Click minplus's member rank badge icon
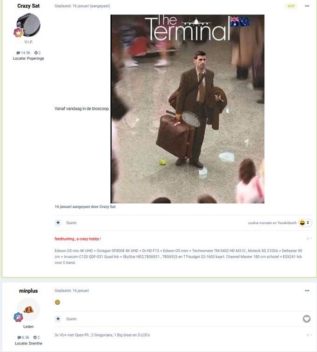This screenshot has width=317, height=352. tap(18, 317)
